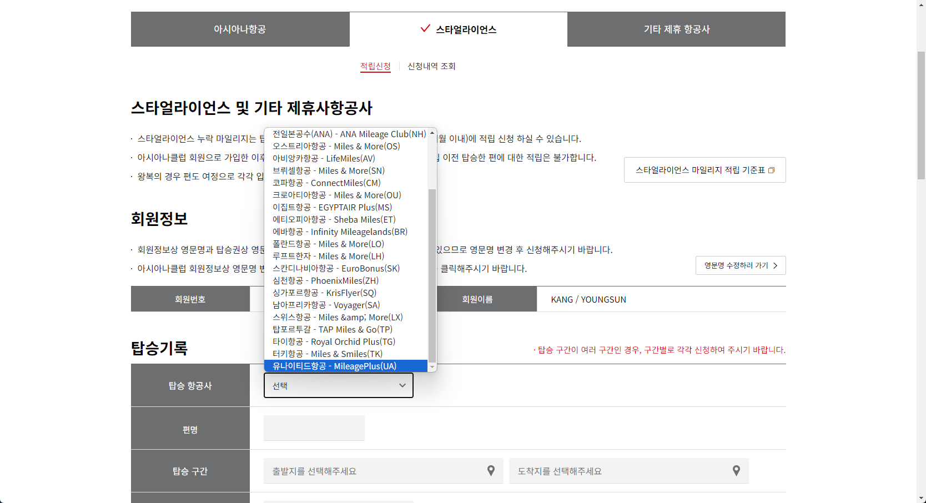Screen dimensions: 926x503
Task: Select 유나이티드항공 - MileagePlus(UA) highlighted option
Action: [346, 366]
